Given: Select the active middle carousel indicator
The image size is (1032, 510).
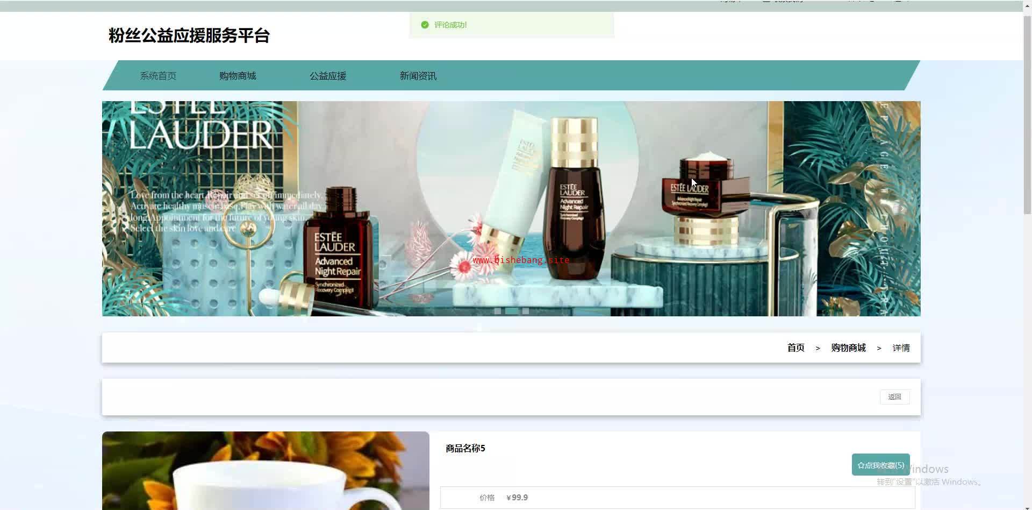Looking at the screenshot, I should [512, 311].
